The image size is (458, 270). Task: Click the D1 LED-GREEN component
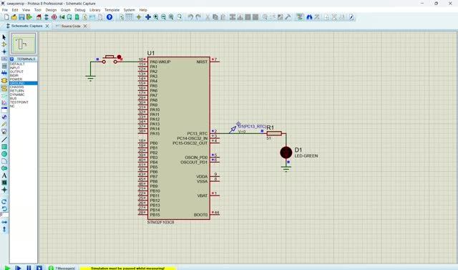[286, 153]
